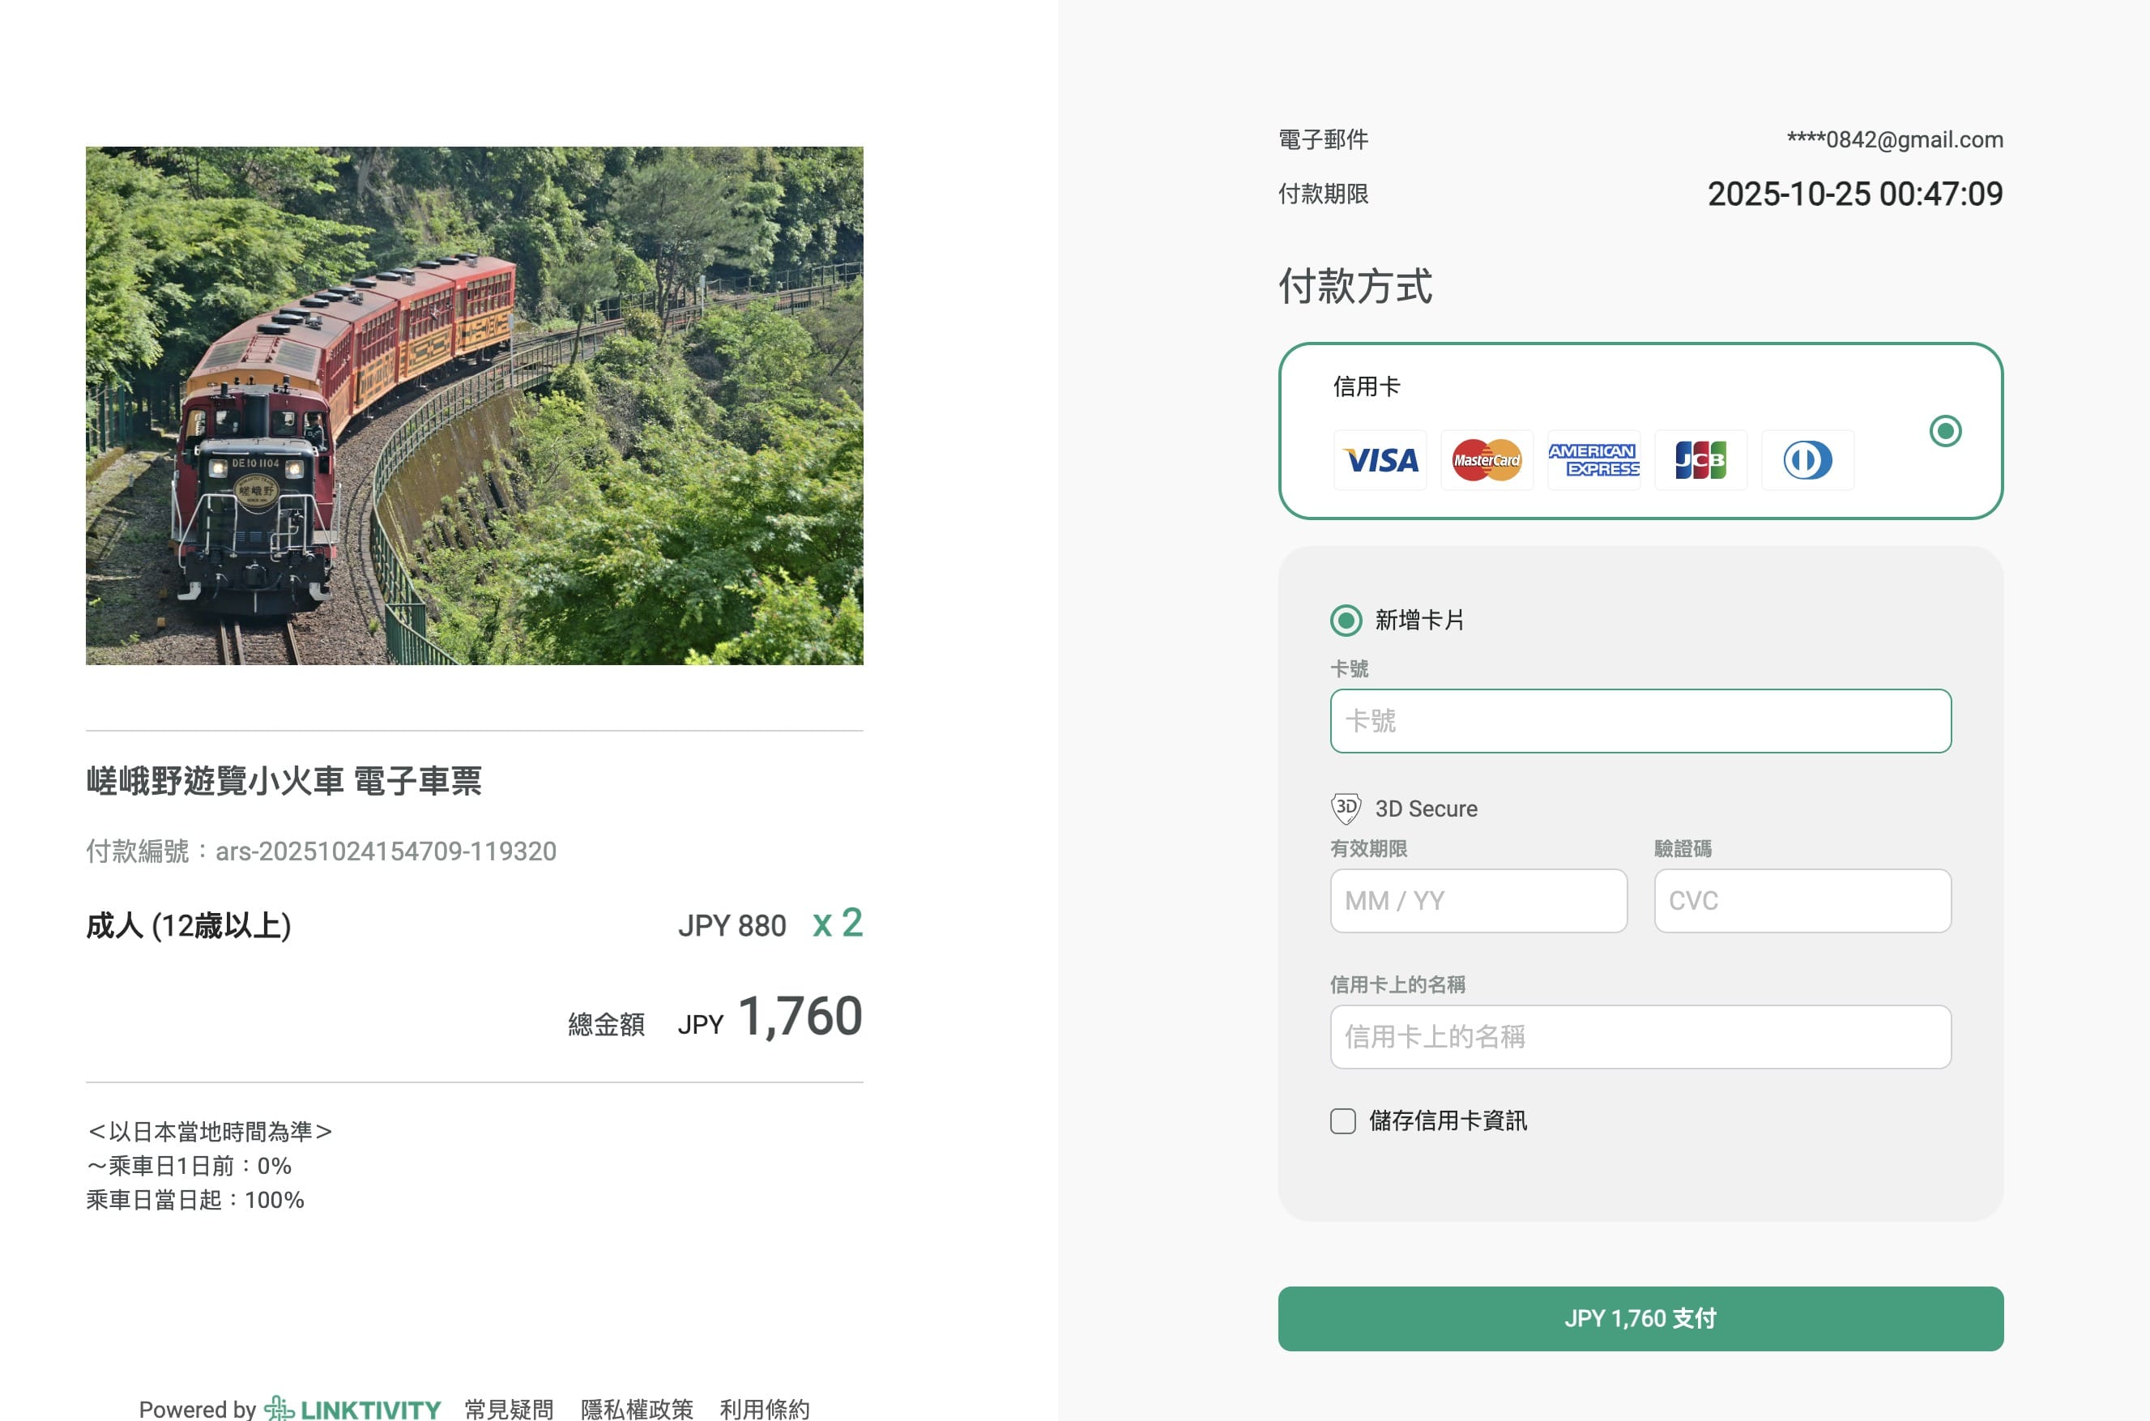Screen dimensions: 2150x1421
Task: Click the 3D Secure shield icon
Action: 1346,809
